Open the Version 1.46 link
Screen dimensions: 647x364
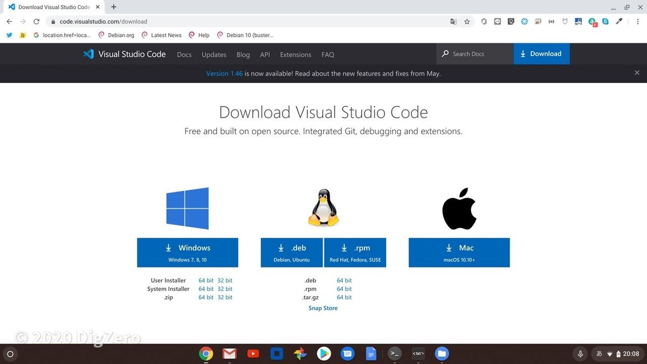pos(224,73)
